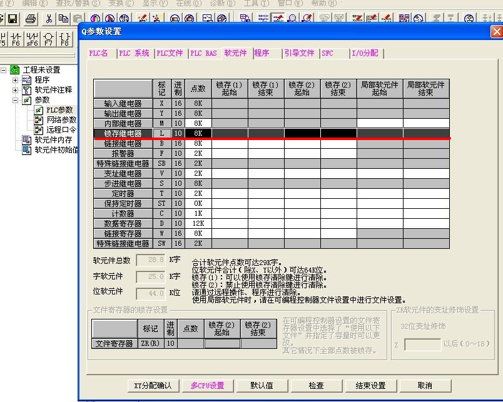Click the 软元件内存 icon in project tree
The height and width of the screenshot is (402, 503).
coord(26,140)
